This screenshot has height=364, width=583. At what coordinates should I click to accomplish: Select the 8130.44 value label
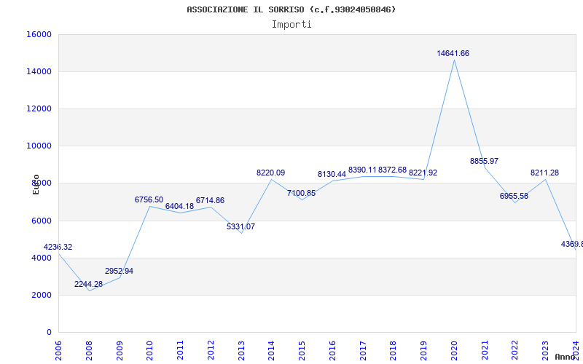coord(332,174)
